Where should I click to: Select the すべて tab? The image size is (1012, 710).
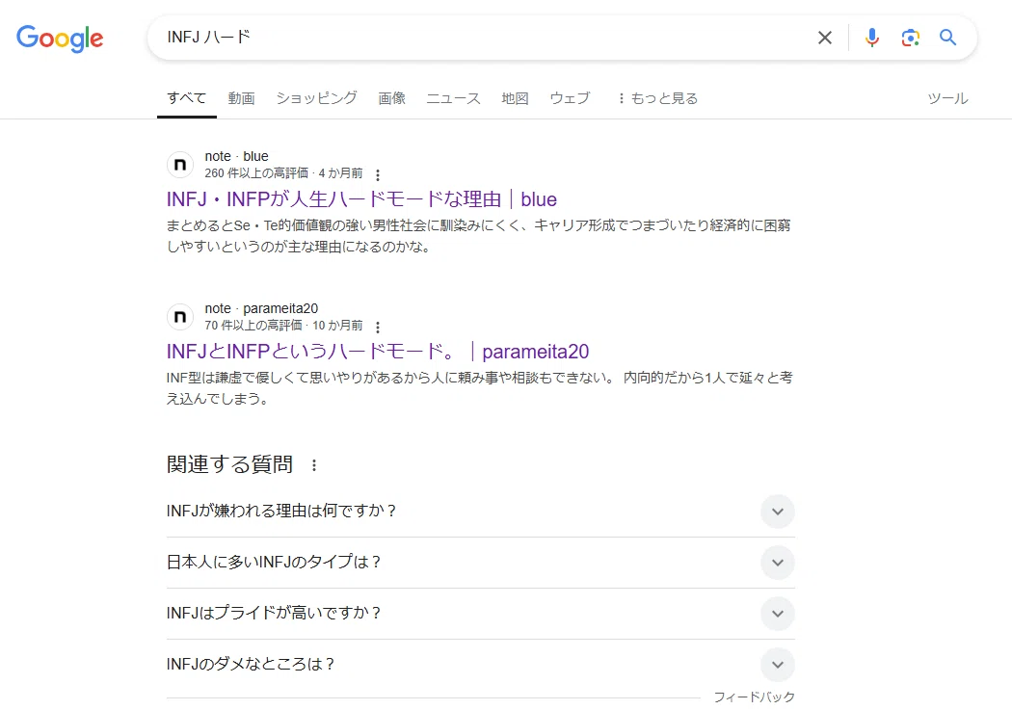187,98
